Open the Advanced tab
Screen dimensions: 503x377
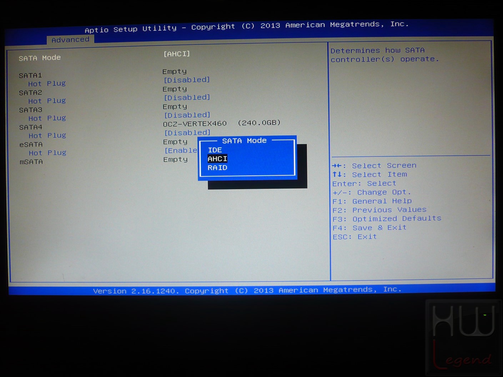pos(70,40)
